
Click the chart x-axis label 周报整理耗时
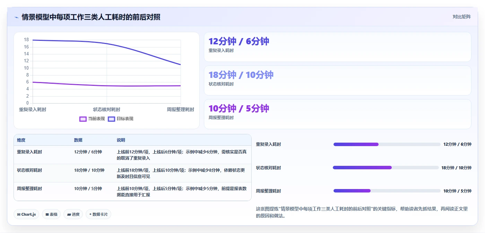click(181, 109)
